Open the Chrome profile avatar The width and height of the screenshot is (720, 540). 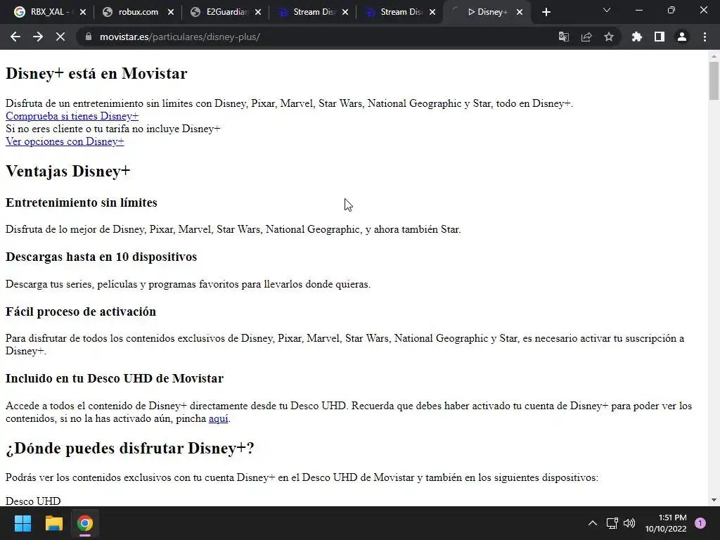[682, 37]
